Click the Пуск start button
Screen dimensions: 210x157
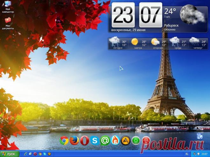pyautogui.click(x=9, y=154)
